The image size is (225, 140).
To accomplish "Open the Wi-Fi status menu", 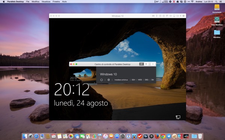I will point(192,1).
